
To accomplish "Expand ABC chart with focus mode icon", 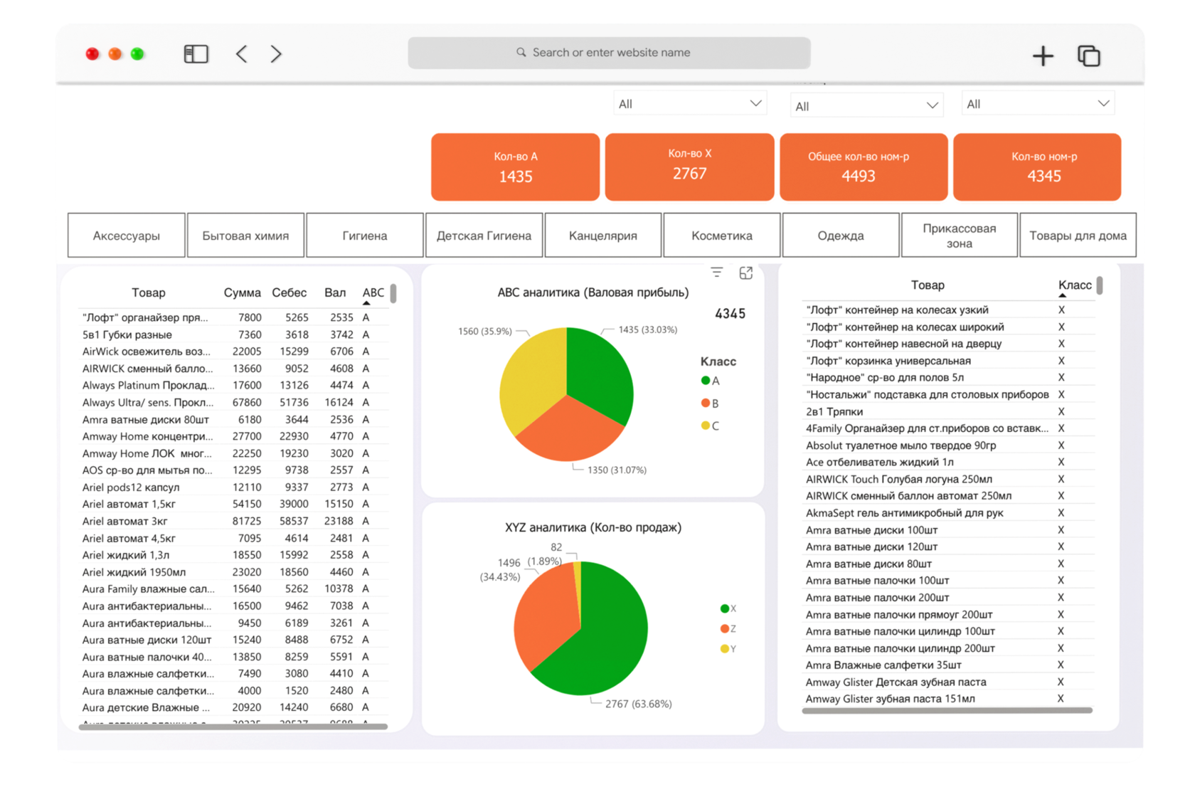I will coord(745,273).
